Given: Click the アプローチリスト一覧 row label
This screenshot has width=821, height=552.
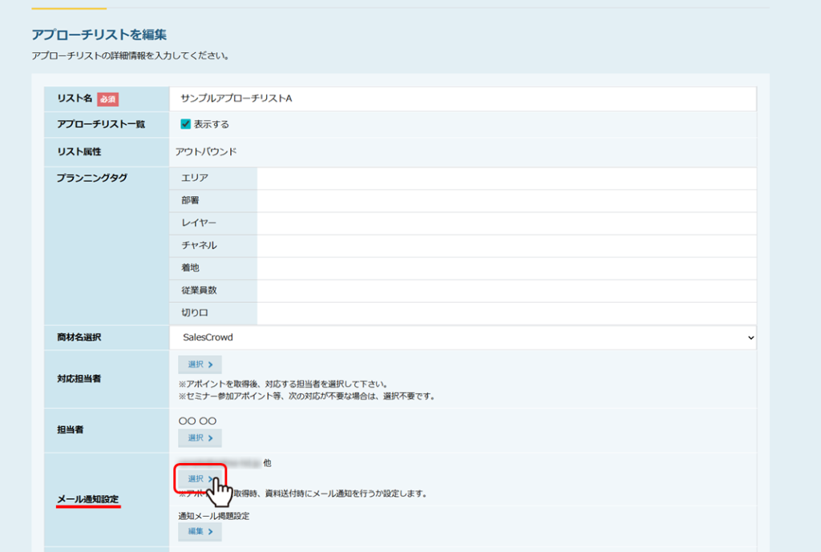Looking at the screenshot, I should point(100,124).
